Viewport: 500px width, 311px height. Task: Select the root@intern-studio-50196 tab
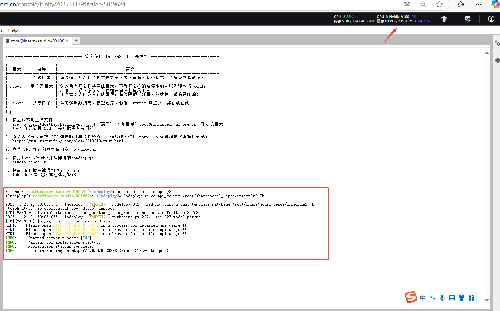(37, 41)
